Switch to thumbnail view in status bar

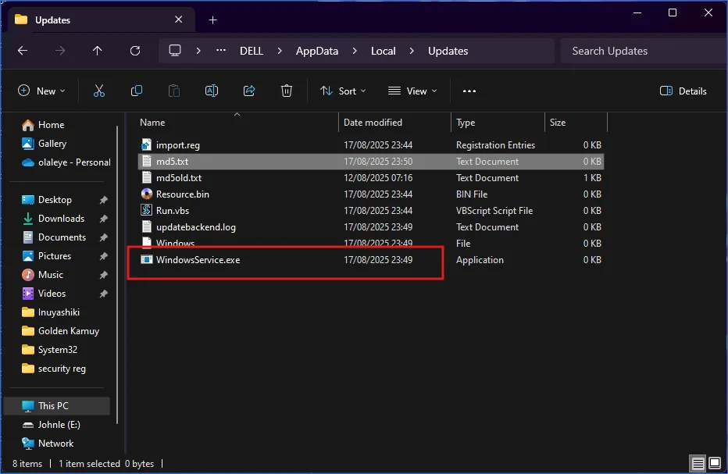714,463
